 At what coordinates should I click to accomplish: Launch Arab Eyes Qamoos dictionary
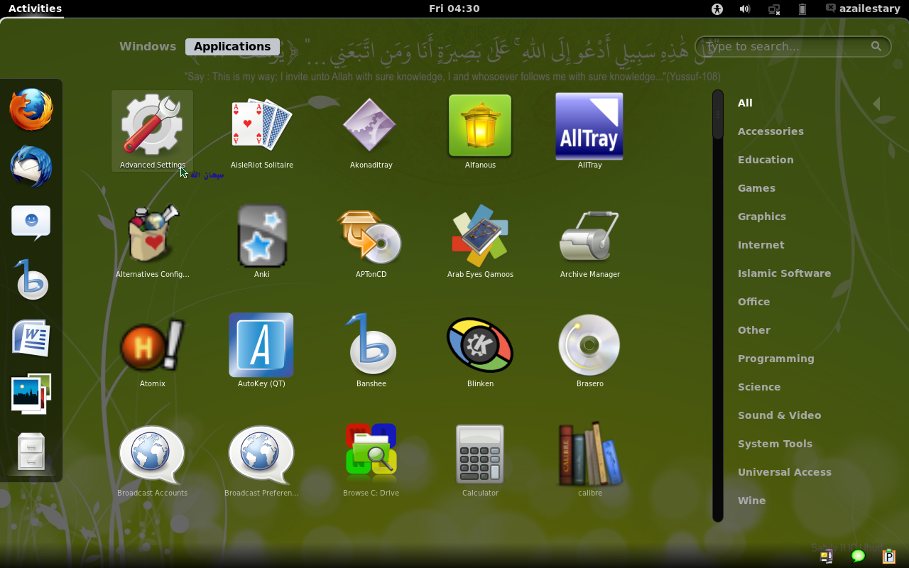click(x=480, y=236)
